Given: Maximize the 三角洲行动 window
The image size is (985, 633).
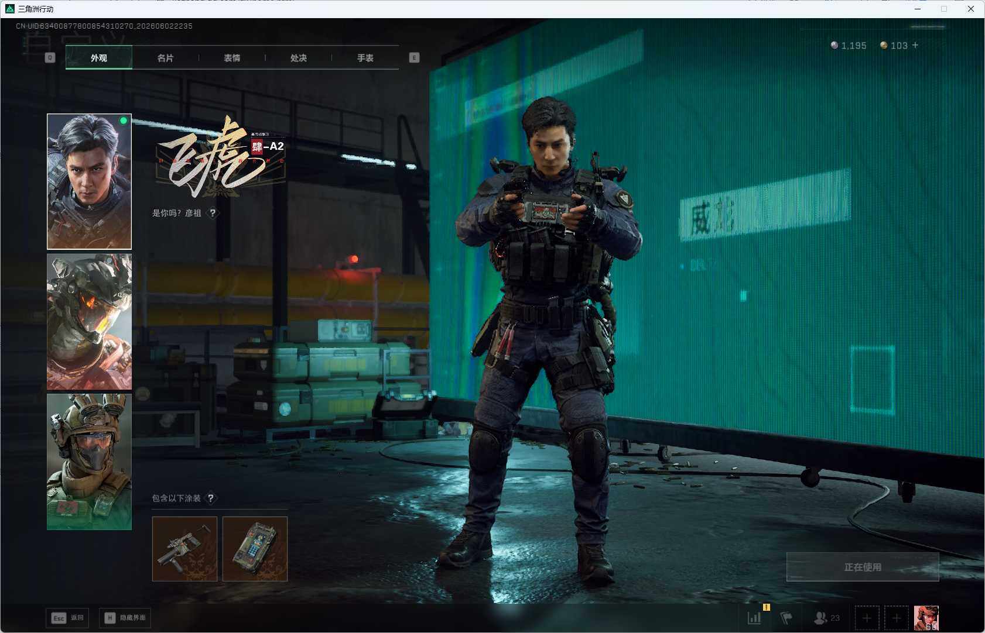Looking at the screenshot, I should 944,9.
